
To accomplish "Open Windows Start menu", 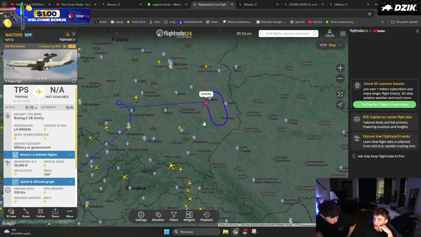I will [x=166, y=232].
